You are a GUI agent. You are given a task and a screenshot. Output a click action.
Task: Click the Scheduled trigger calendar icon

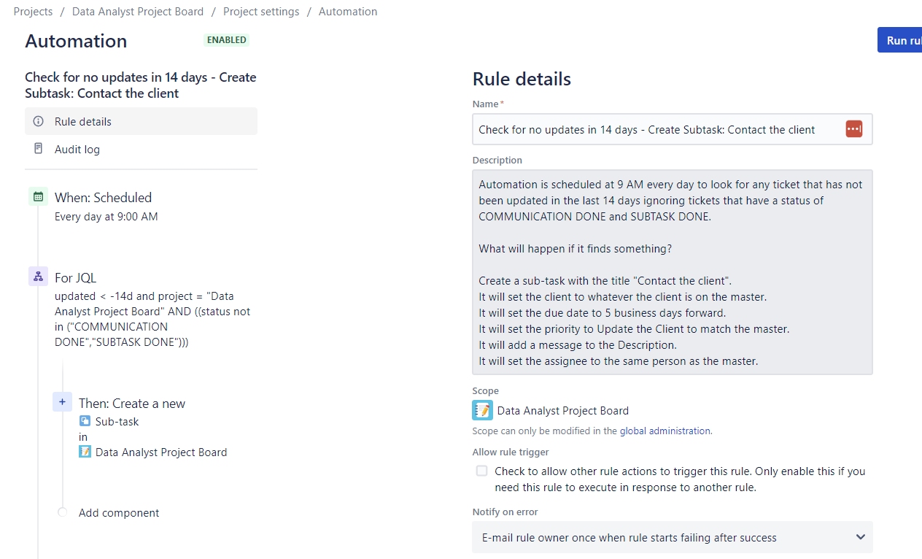[38, 196]
